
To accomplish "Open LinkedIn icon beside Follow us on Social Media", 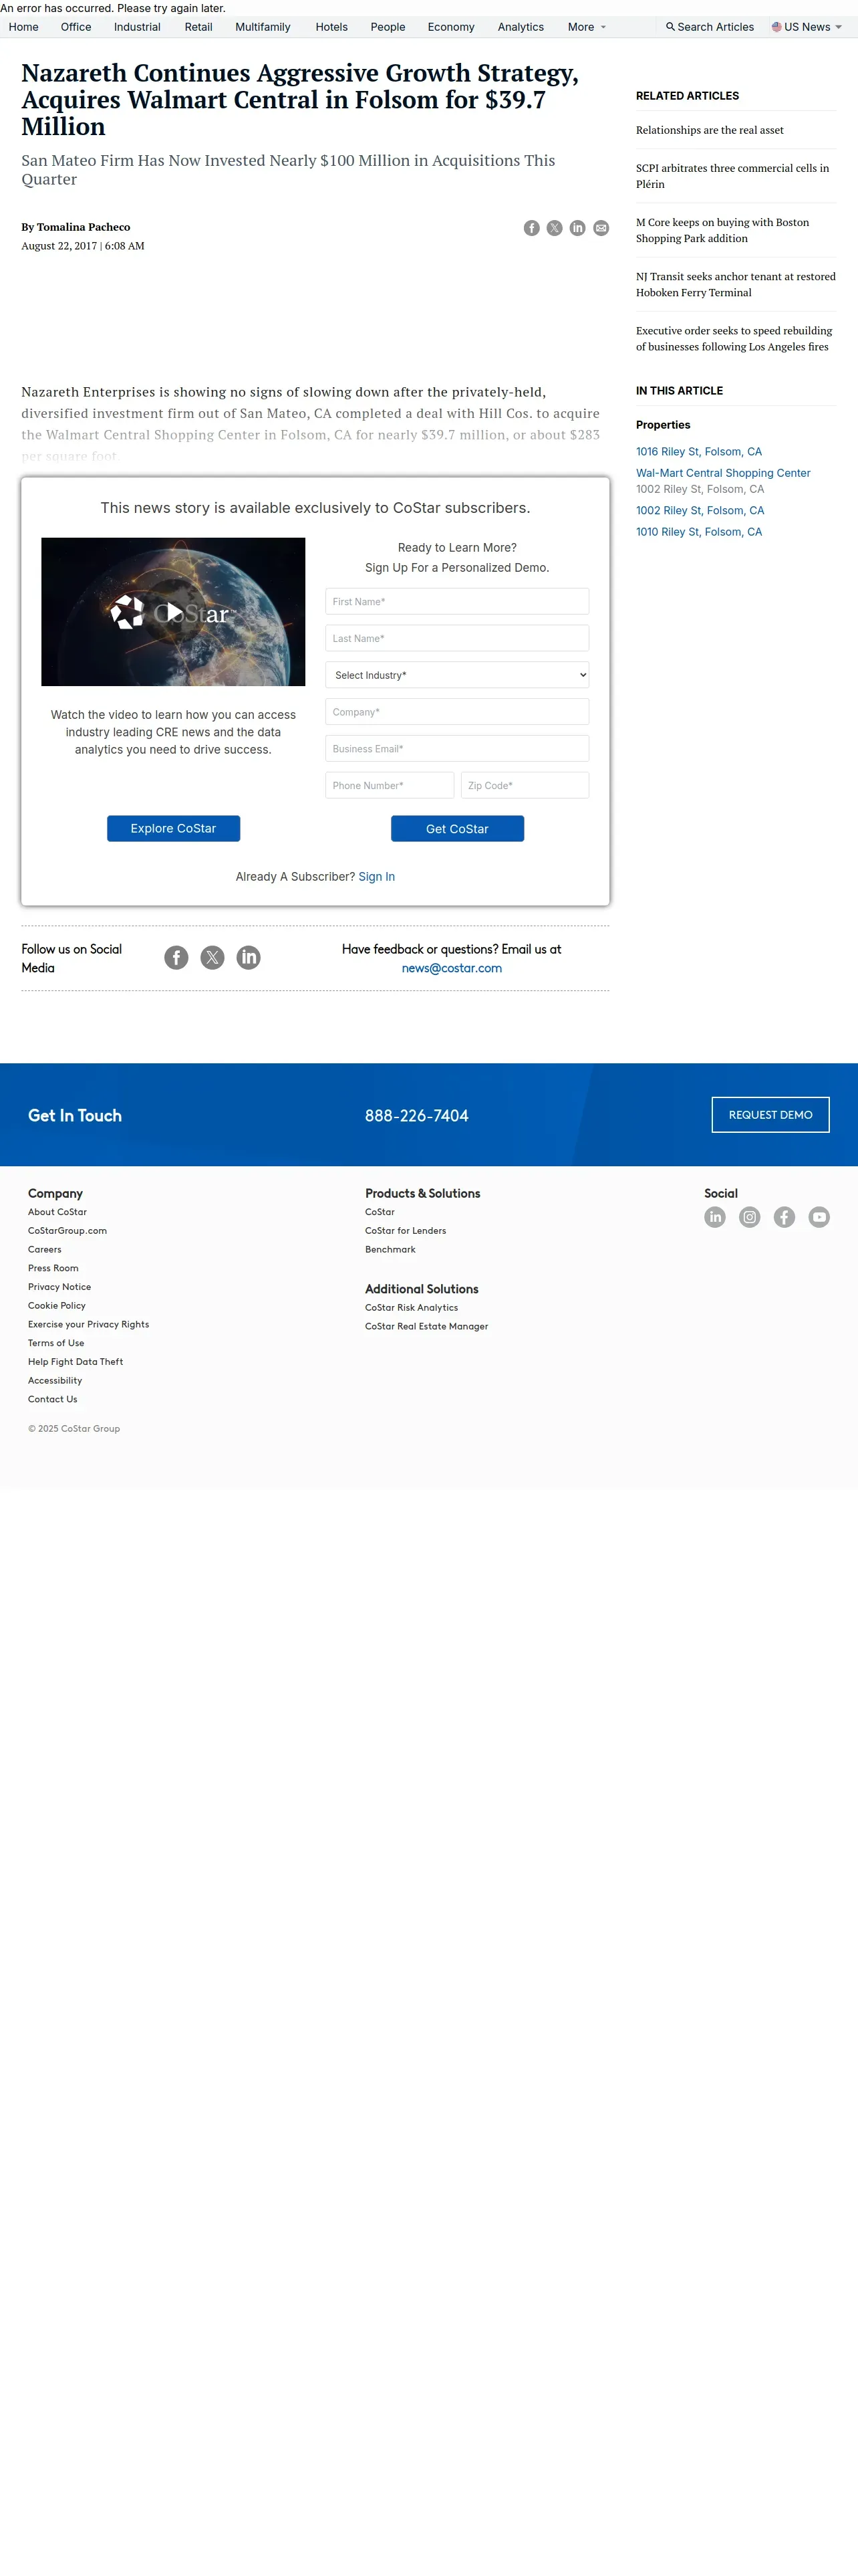I will (249, 958).
